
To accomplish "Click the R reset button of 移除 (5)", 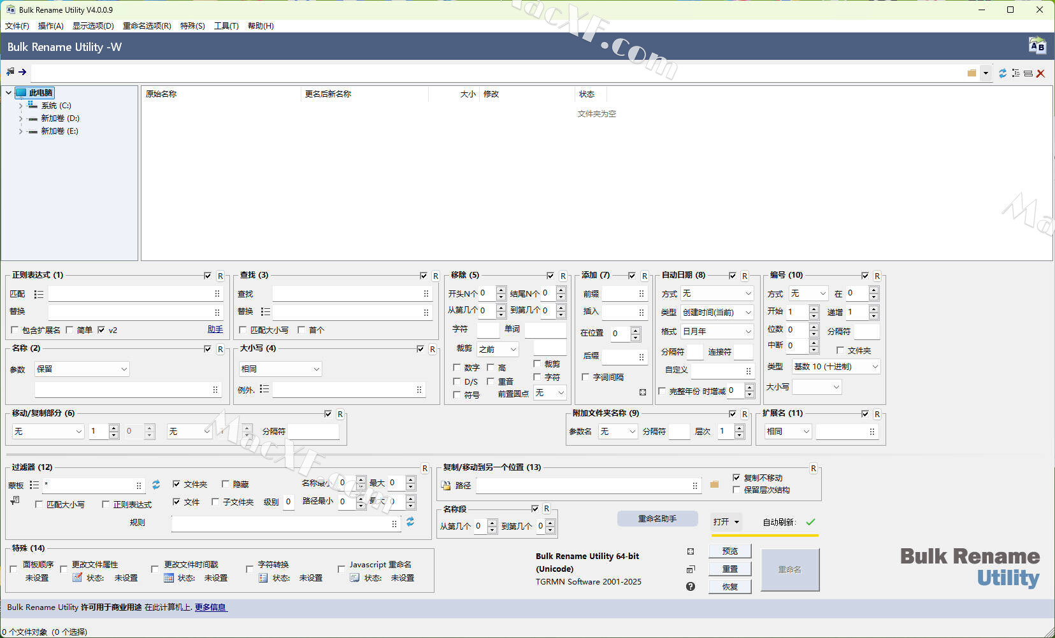I will point(563,276).
